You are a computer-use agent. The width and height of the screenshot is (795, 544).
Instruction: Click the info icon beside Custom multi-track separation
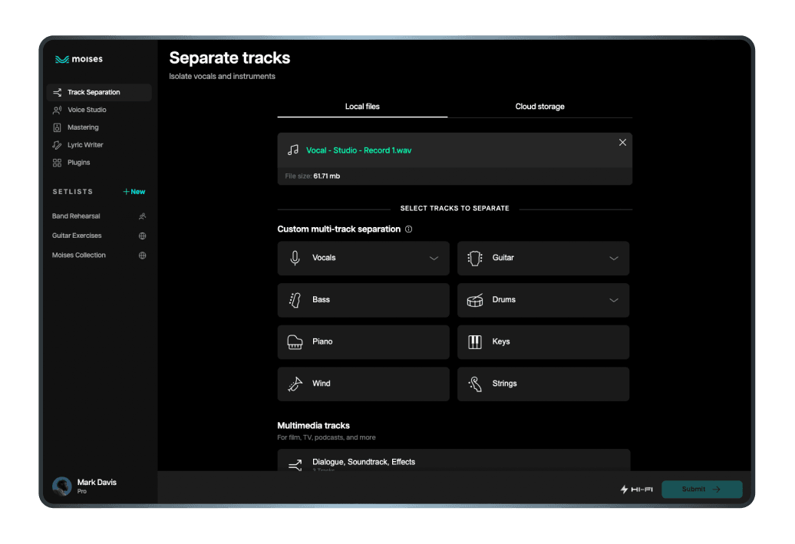pos(408,229)
